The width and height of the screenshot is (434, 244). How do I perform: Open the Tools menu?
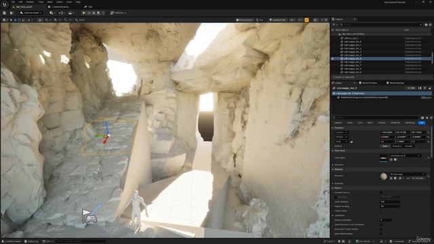point(41,2)
